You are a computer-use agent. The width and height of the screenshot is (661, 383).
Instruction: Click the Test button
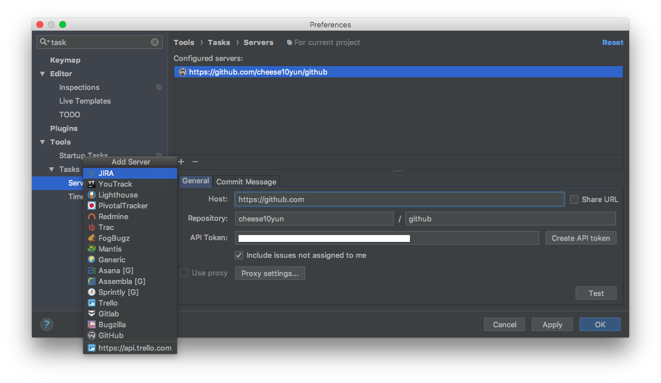596,293
